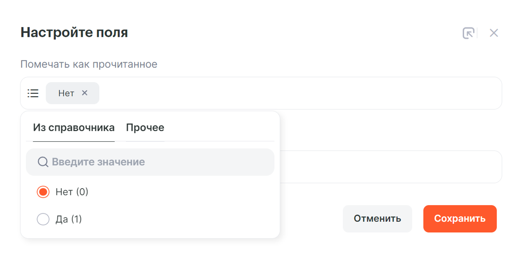Close the Настройте поля dialog
The image size is (524, 253).
pos(494,33)
